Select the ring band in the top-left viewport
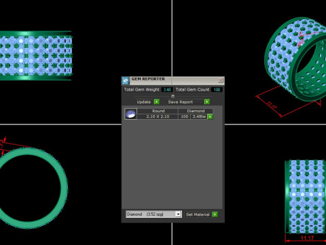This screenshot has height=245, width=326. 36,56
